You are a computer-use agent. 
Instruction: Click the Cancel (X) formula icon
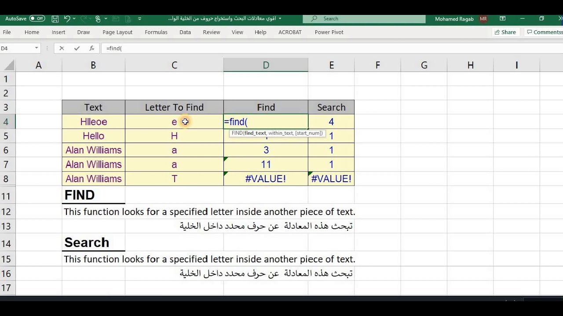[62, 48]
